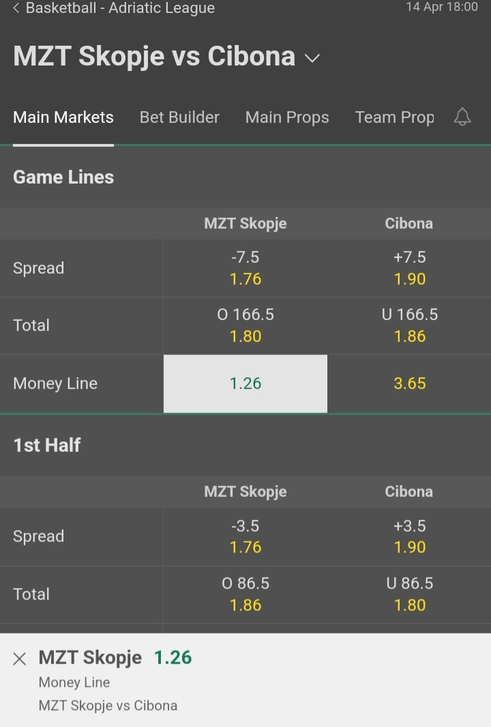Pick the MZT Skopje -7.5 game spread
491x727 pixels.
(x=245, y=268)
